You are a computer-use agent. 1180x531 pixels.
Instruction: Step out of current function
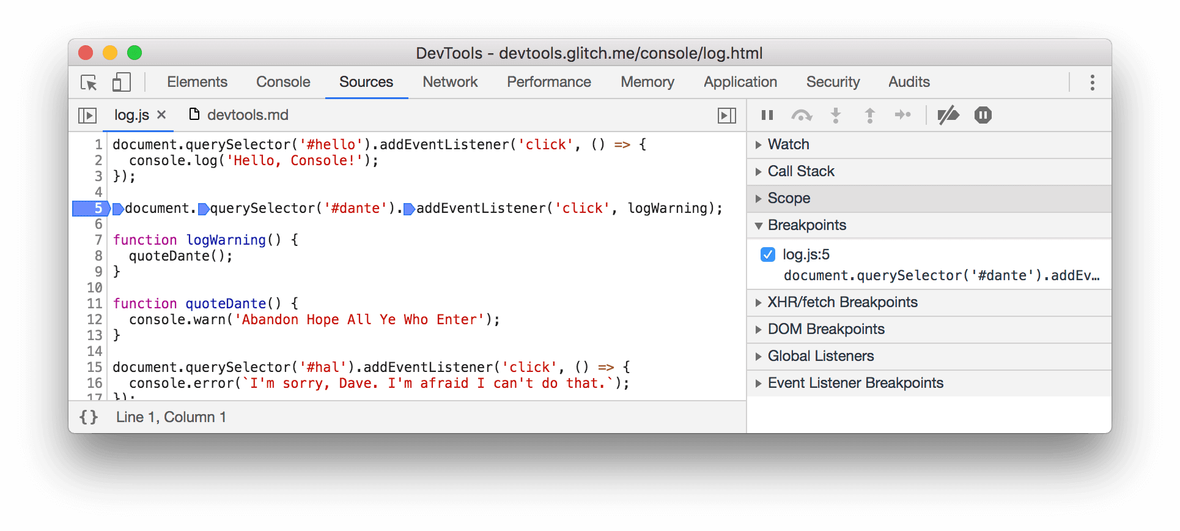coord(869,115)
